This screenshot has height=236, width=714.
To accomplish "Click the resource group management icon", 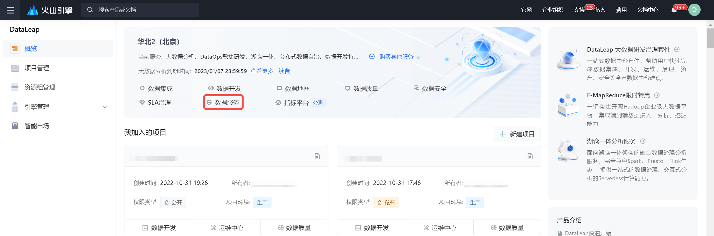I will coord(15,87).
